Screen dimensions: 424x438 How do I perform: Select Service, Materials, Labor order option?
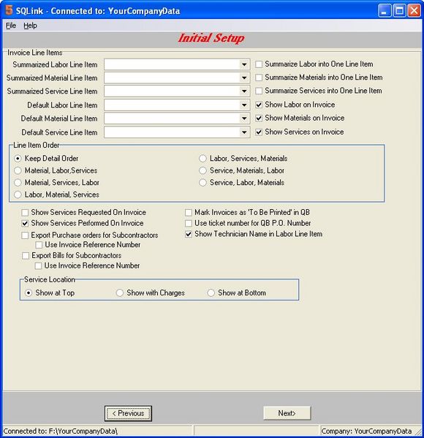coord(202,170)
